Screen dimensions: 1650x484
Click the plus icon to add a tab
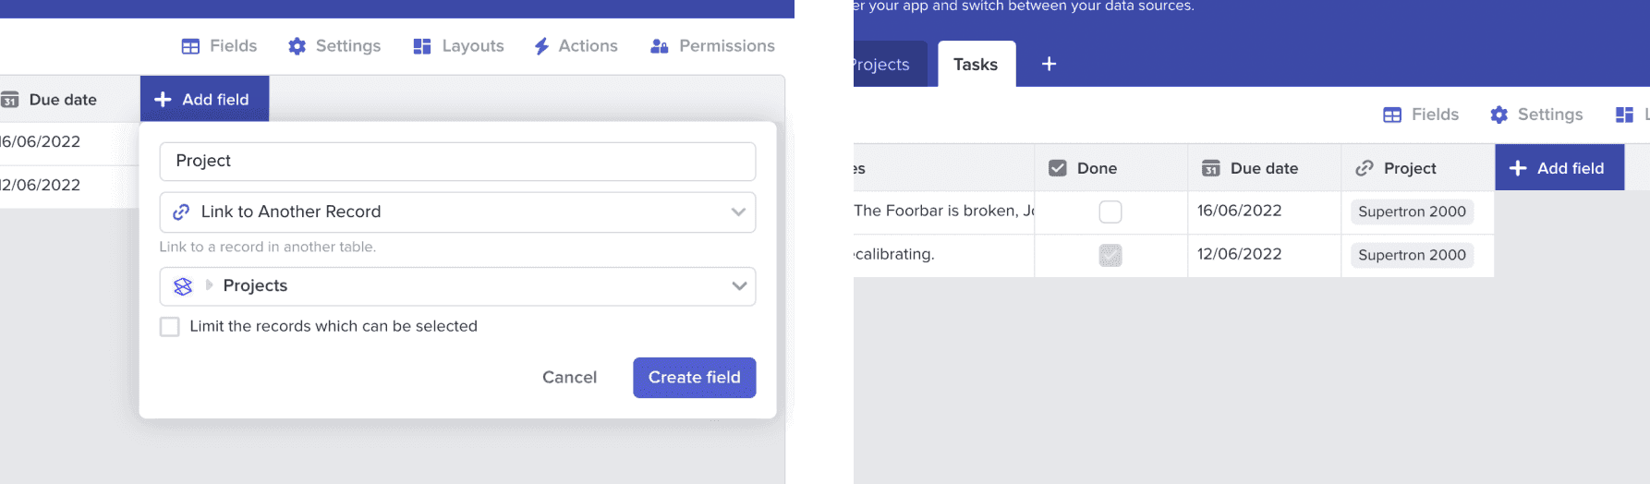(x=1049, y=64)
